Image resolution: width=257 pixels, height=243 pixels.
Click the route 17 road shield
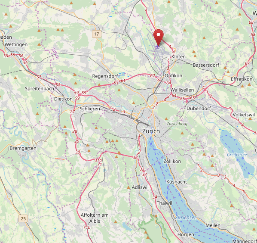click(97, 34)
